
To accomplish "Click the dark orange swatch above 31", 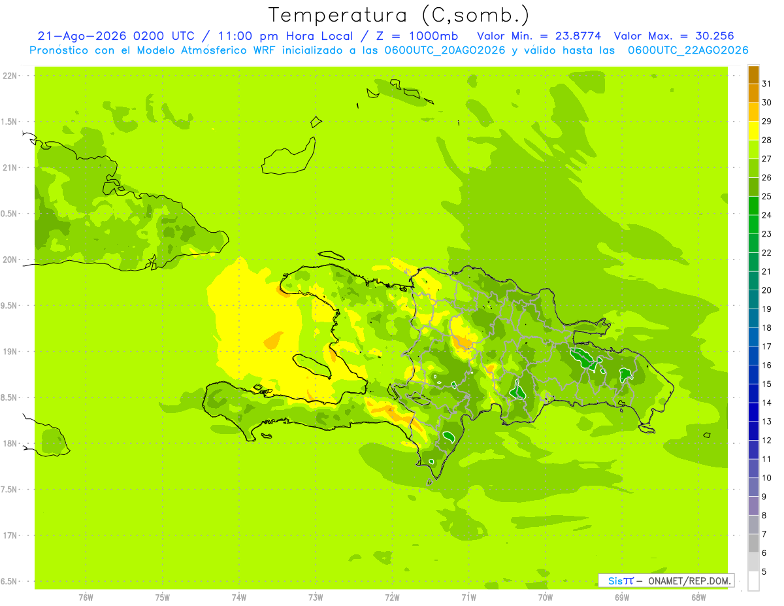I will 753,75.
